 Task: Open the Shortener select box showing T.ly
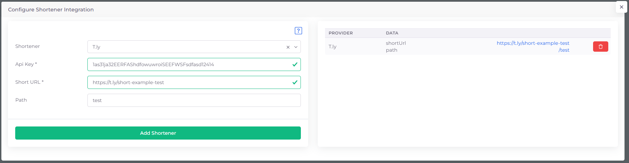[x=187, y=47]
